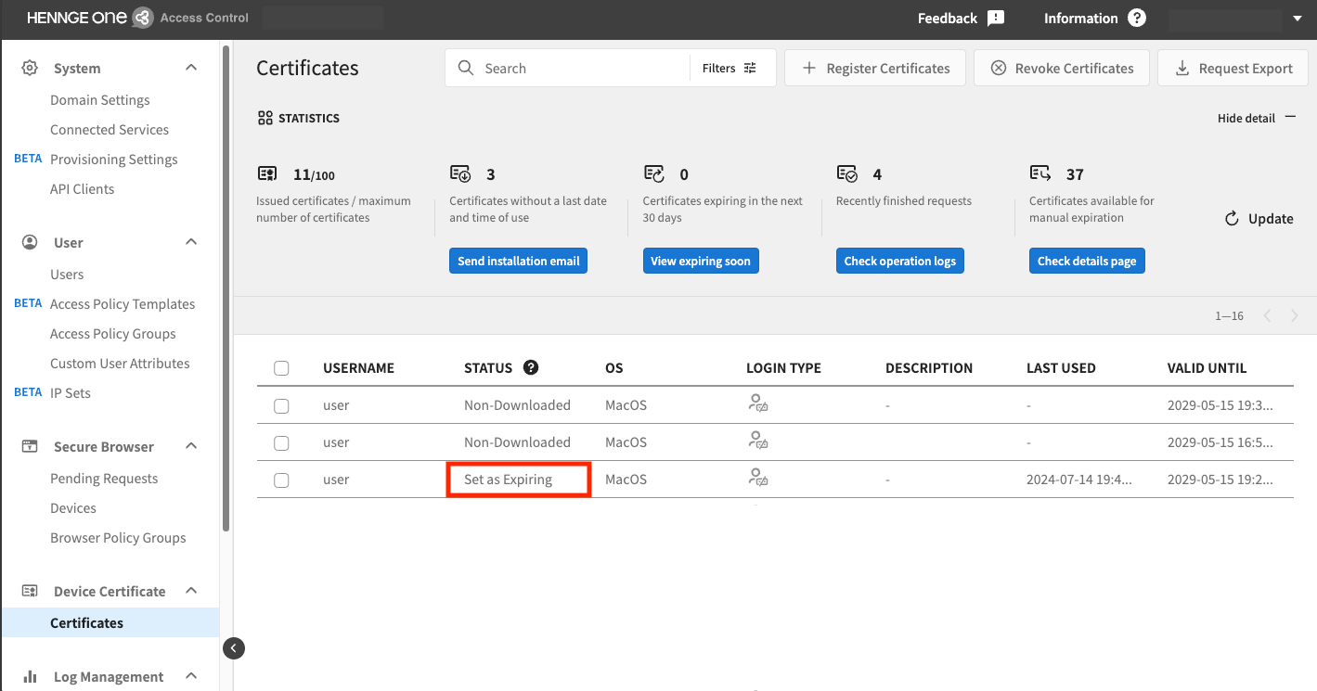
Task: Click the System gear icon in sidebar
Action: (30, 68)
